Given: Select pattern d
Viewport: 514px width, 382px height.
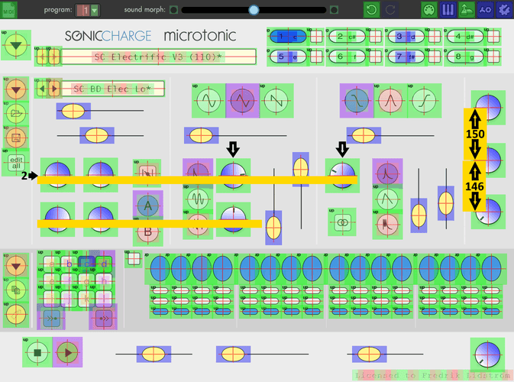Looking at the screenshot, I should (x=104, y=264).
